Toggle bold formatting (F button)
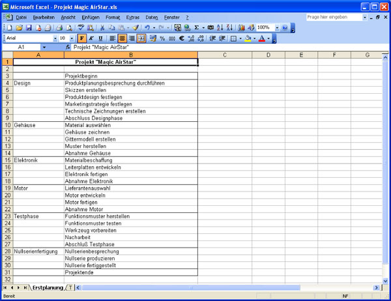The width and height of the screenshot is (391, 301). click(x=83, y=38)
